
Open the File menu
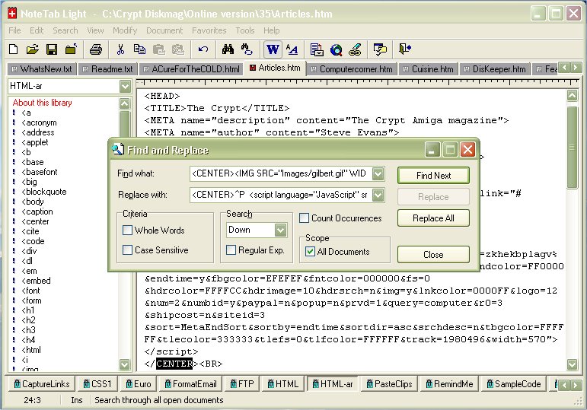[14, 30]
